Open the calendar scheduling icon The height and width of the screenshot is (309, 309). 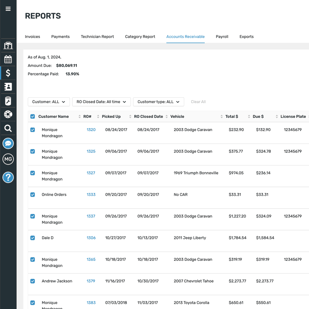[8, 59]
